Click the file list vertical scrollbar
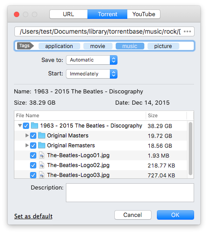This screenshot has width=208, height=234. (191, 149)
